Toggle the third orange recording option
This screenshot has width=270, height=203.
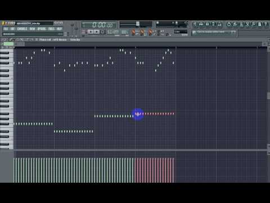150,33
